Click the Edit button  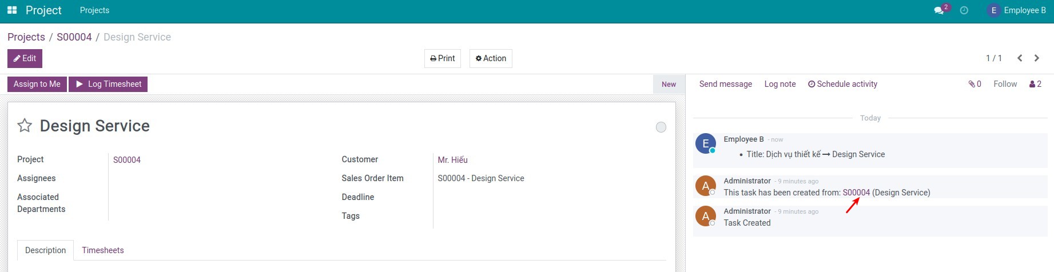[25, 58]
